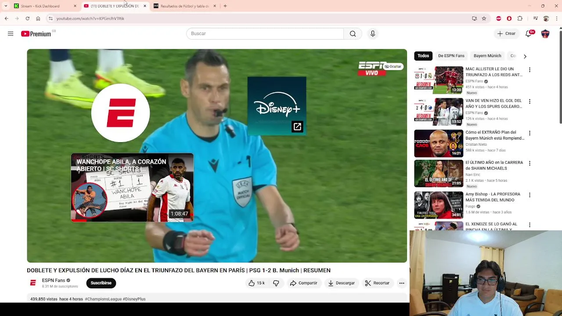This screenshot has width=562, height=316.
Task: Reload the current page
Action: (x=27, y=18)
